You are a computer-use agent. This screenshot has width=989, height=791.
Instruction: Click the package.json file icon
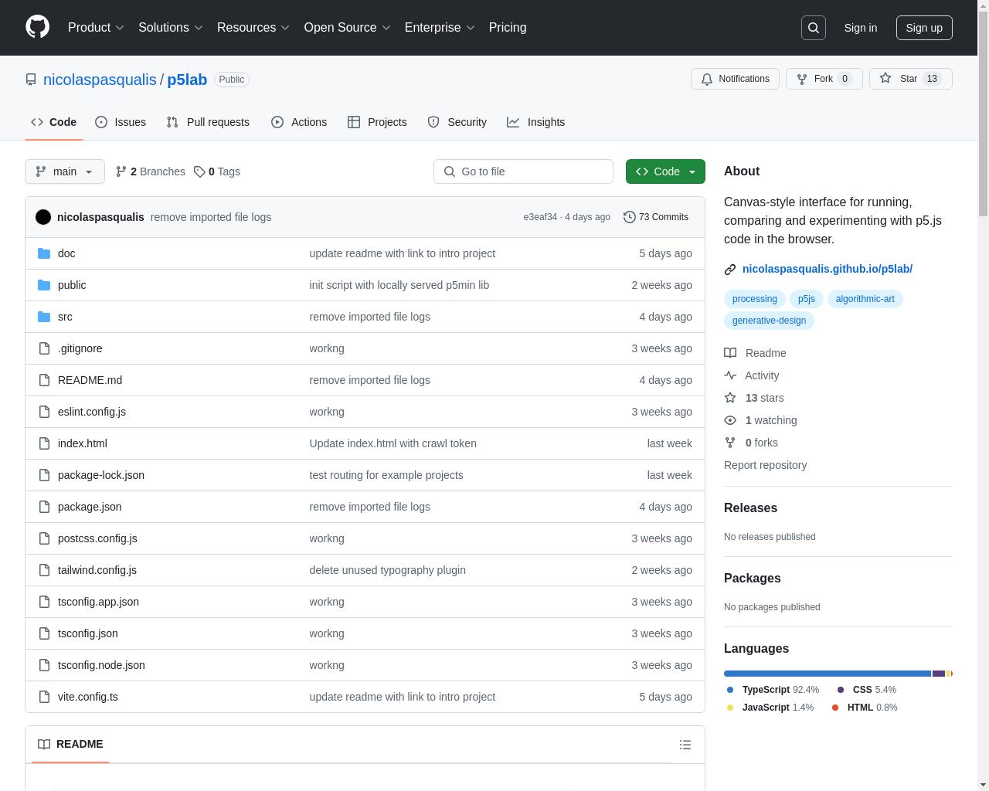(44, 507)
